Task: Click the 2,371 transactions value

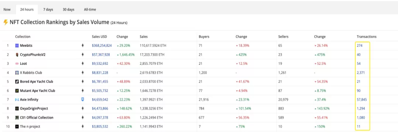Action: coord(361,73)
